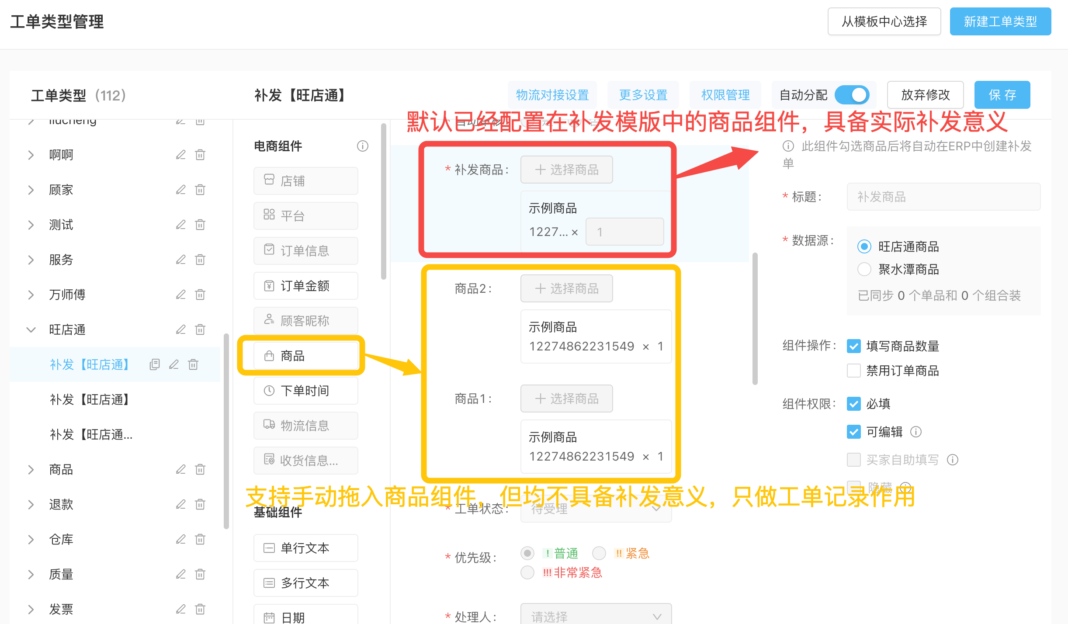Open 物流对接设置 tab
The image size is (1068, 624).
552,95
